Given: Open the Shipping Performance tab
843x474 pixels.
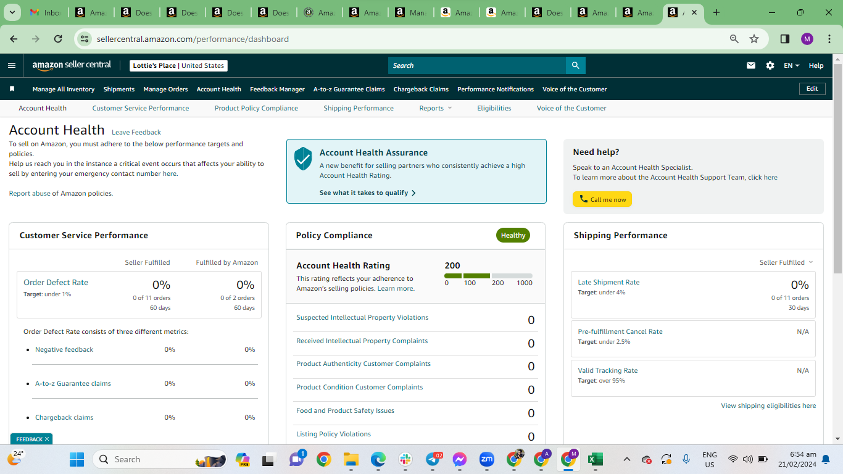Looking at the screenshot, I should click(359, 108).
